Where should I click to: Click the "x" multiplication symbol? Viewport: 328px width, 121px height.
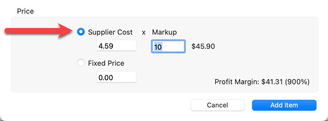tap(143, 32)
